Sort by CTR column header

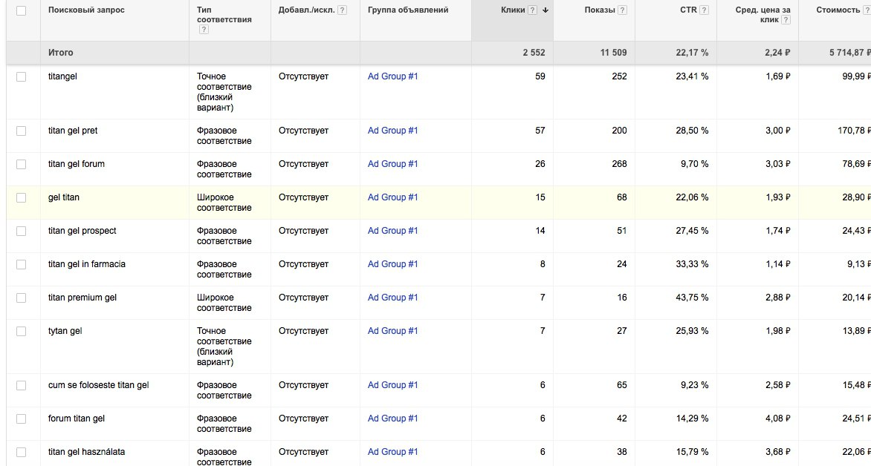tap(688, 10)
